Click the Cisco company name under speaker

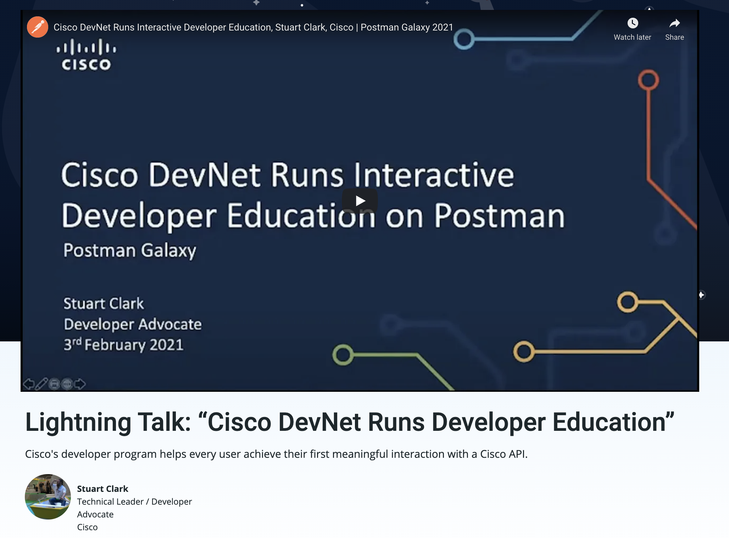pos(87,527)
